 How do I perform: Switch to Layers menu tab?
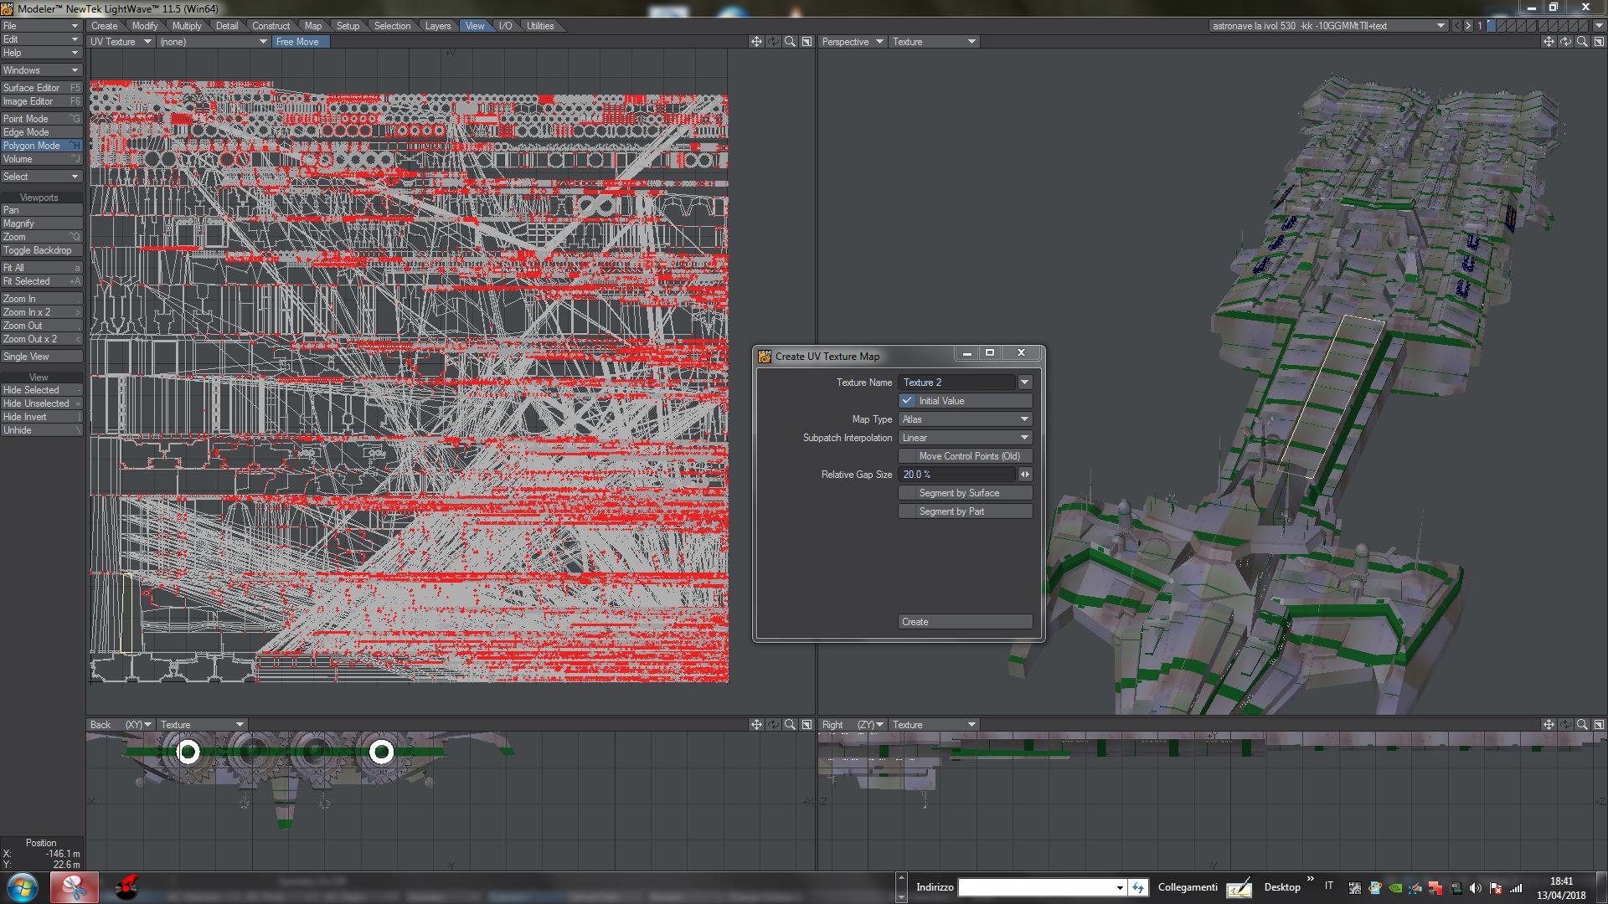pos(438,26)
